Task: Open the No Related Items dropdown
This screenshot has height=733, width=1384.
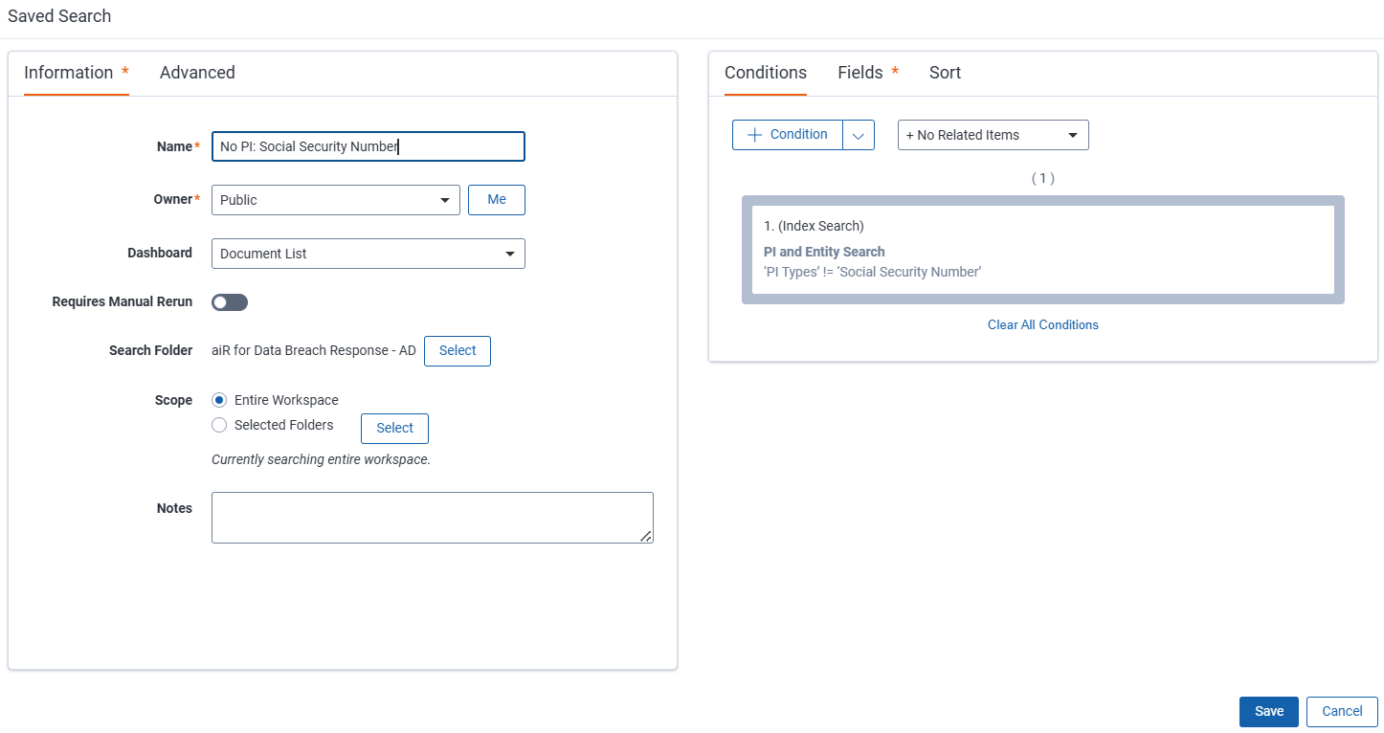Action: point(993,135)
